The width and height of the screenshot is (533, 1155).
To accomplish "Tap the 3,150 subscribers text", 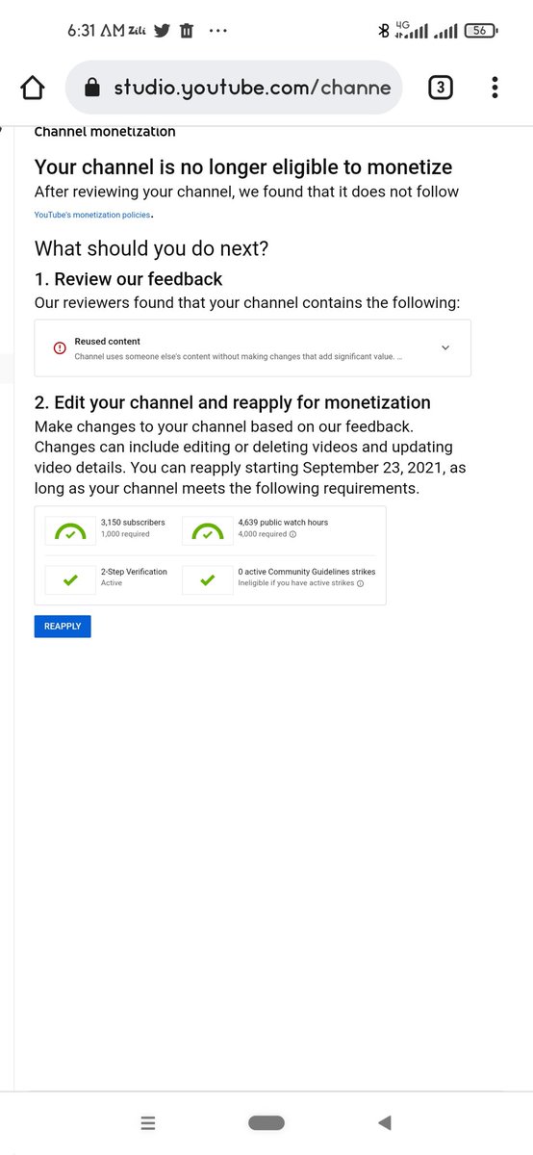I will tap(133, 523).
